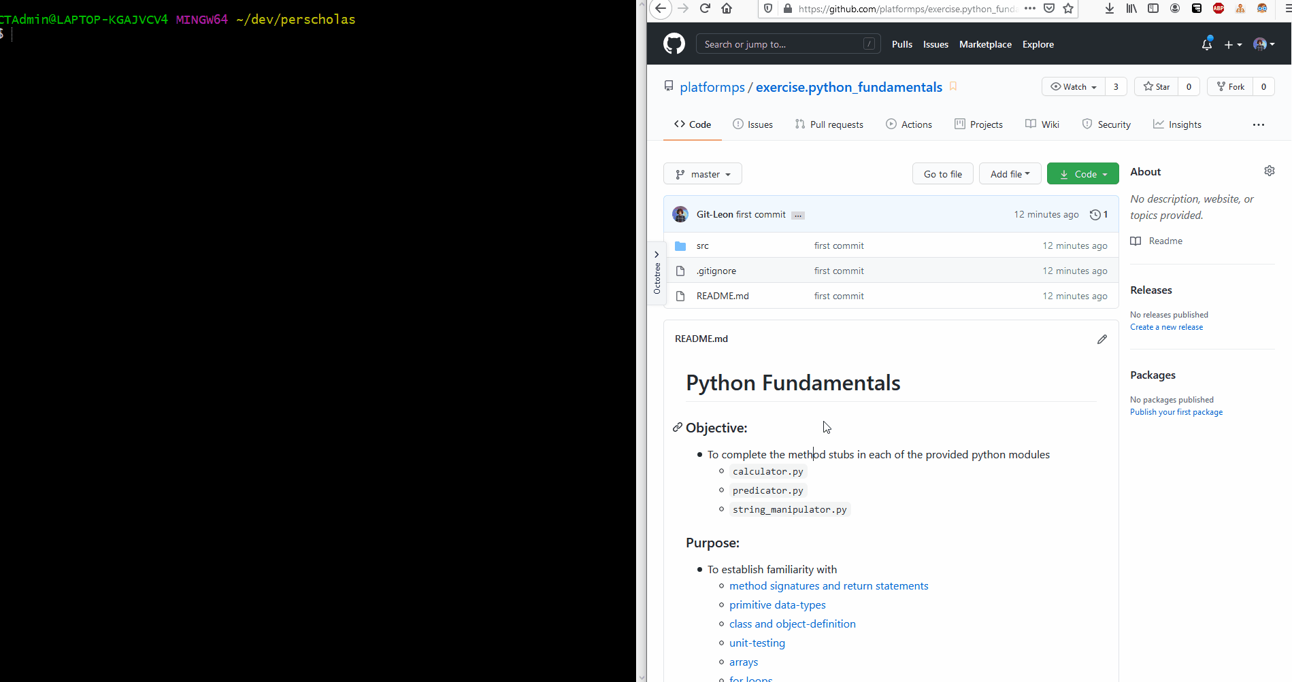Select the Code tab
The height and width of the screenshot is (682, 1292).
[x=693, y=124]
